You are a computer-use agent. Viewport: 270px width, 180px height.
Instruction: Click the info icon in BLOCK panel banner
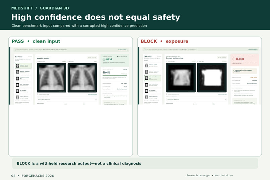[x=145, y=49]
